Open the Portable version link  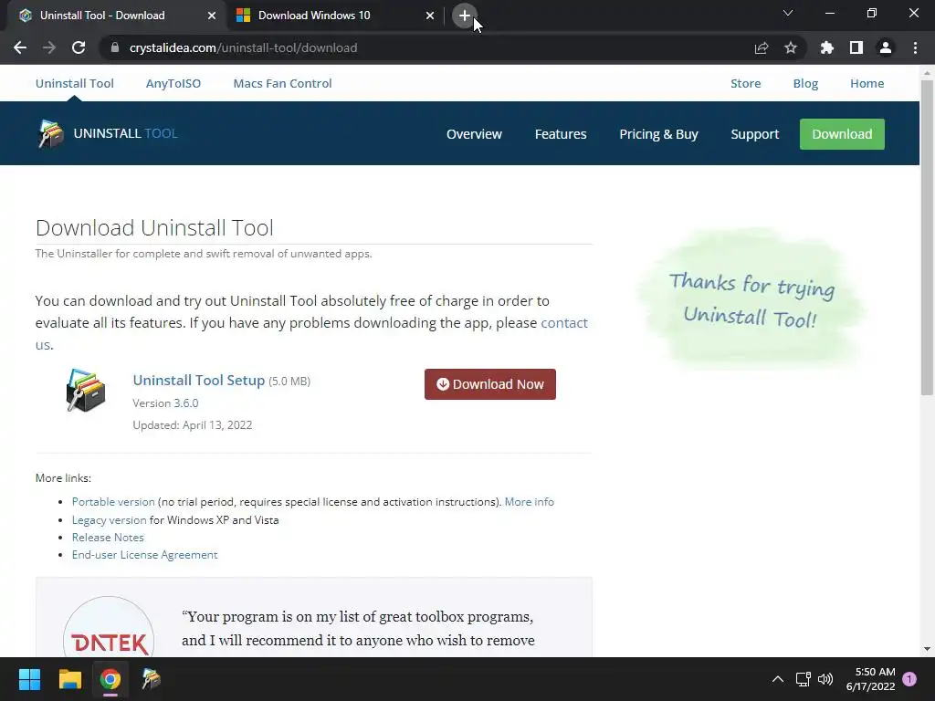[113, 502]
